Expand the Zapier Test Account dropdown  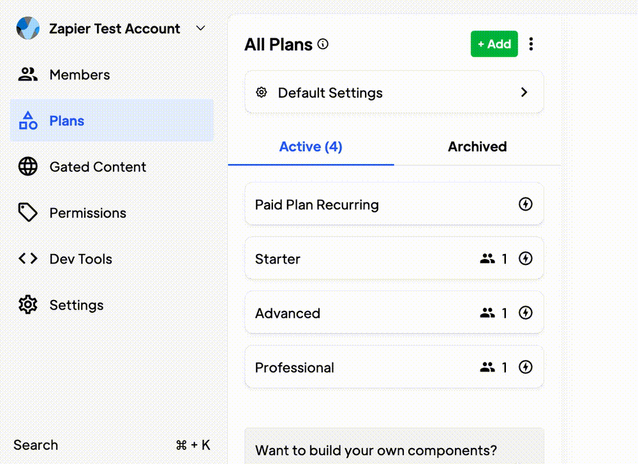(x=200, y=29)
